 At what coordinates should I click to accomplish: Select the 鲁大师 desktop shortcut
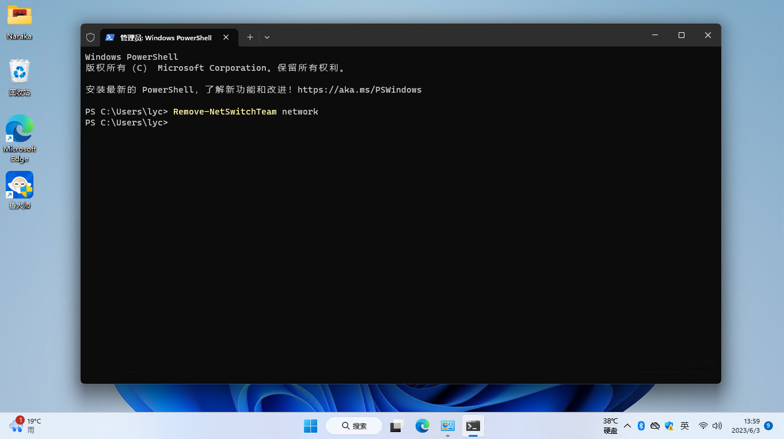point(20,190)
